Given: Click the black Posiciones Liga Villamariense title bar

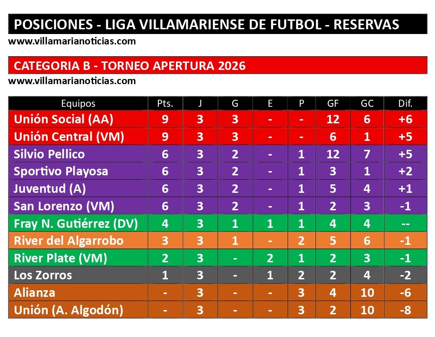Looking at the screenshot, I should point(217,24).
